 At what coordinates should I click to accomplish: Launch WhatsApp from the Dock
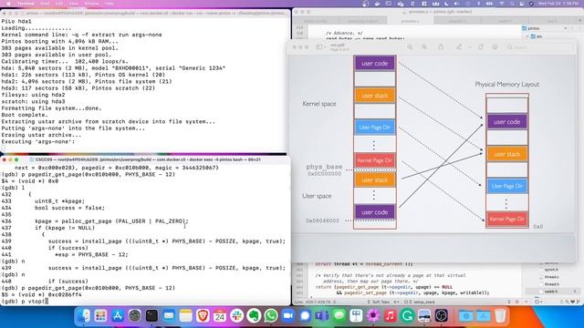[x=271, y=316]
